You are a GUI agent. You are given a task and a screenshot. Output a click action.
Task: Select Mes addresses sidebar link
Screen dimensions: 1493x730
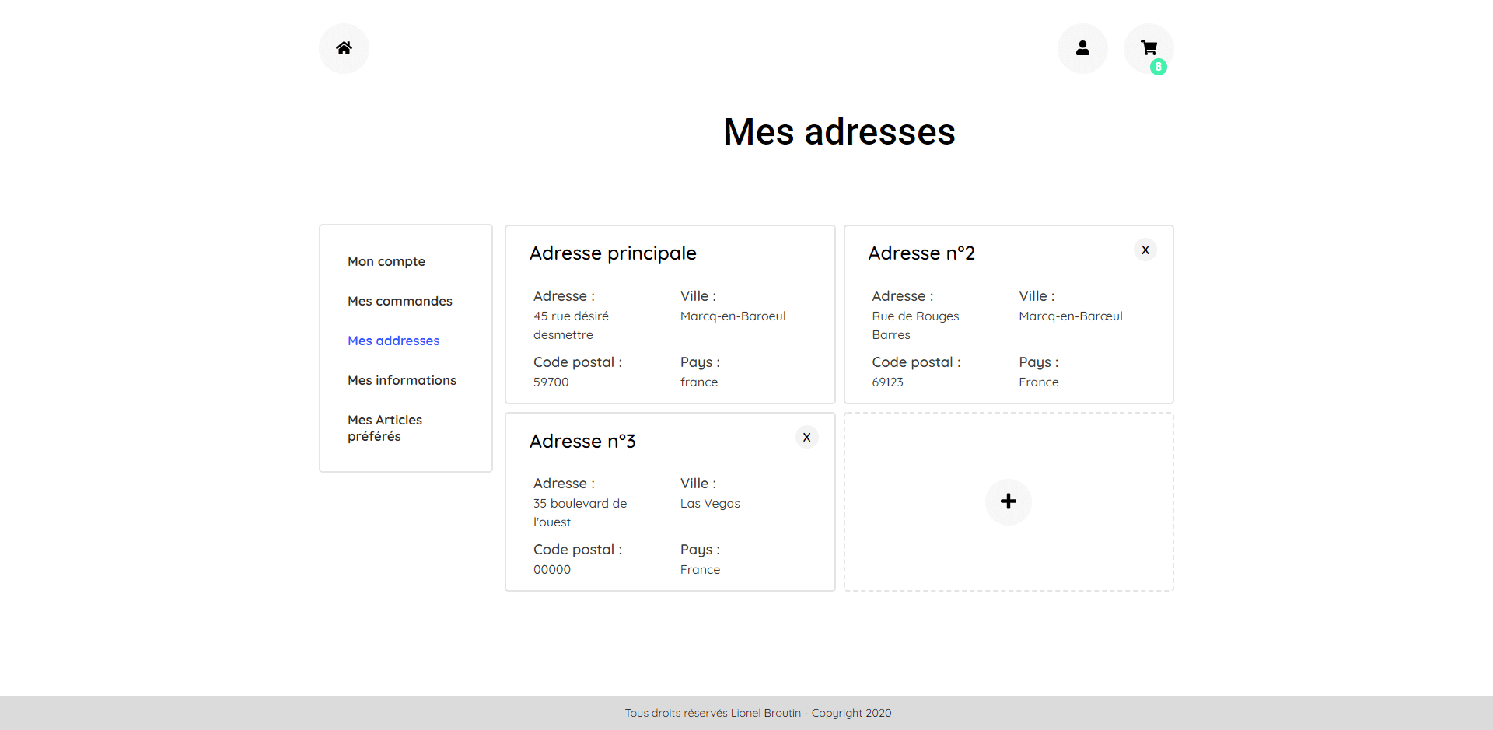pyautogui.click(x=393, y=341)
